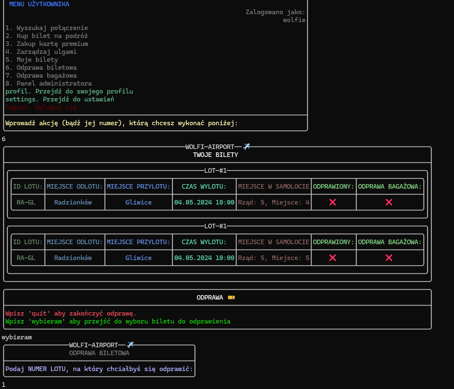The width and height of the screenshot is (454, 389).
Task: Click 'settings. Przejdź do ustawień'
Action: [60, 99]
